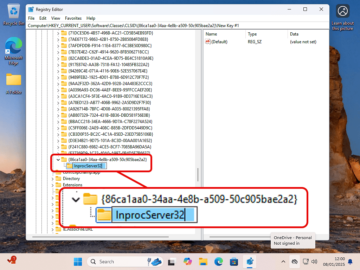Select the Extensions key in the tree
360x270 pixels.
tap(72, 185)
